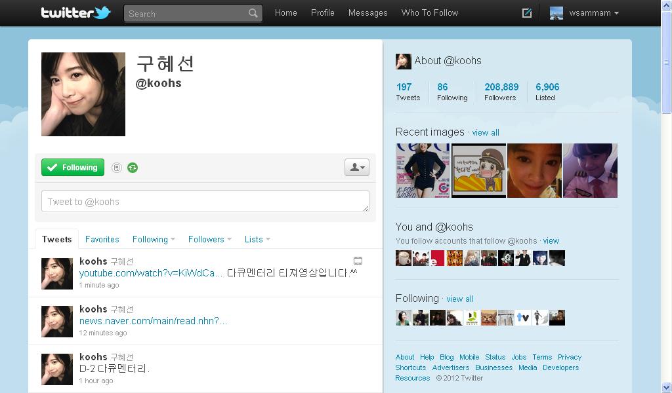
Task: Open the large koohs profile picture
Action: click(x=83, y=94)
